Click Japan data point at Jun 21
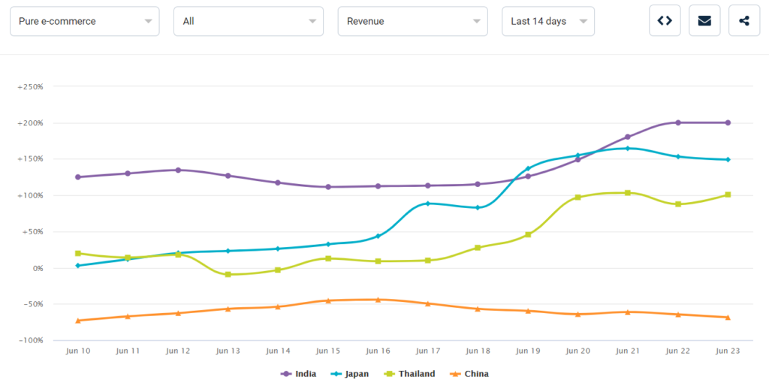 click(628, 148)
